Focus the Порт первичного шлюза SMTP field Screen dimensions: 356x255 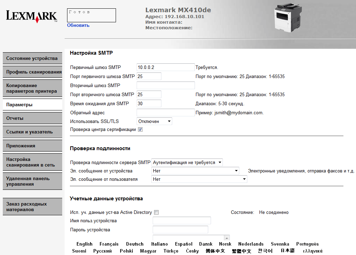149,76
